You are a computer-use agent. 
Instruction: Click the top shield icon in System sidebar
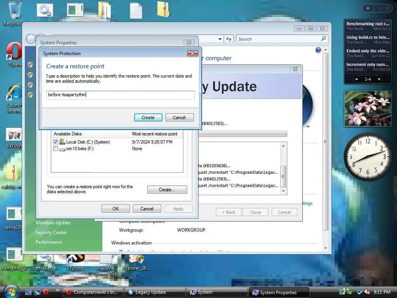click(30, 65)
